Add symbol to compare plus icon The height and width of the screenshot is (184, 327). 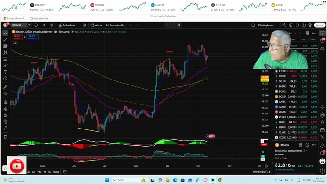[36, 25]
